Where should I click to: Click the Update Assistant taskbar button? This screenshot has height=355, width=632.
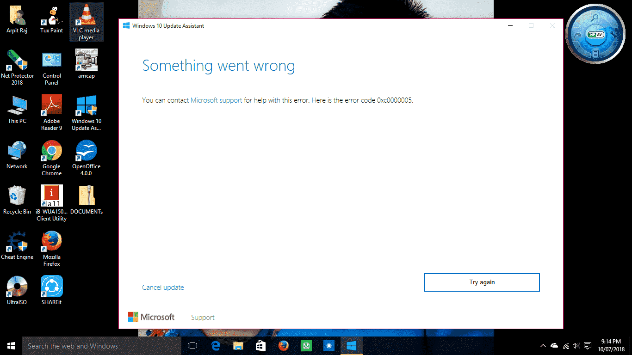(x=351, y=346)
